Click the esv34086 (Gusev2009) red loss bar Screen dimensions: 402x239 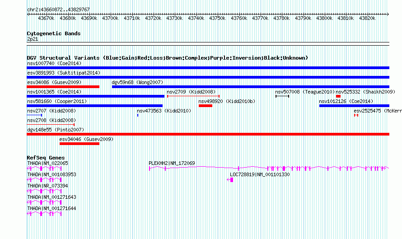point(63,87)
